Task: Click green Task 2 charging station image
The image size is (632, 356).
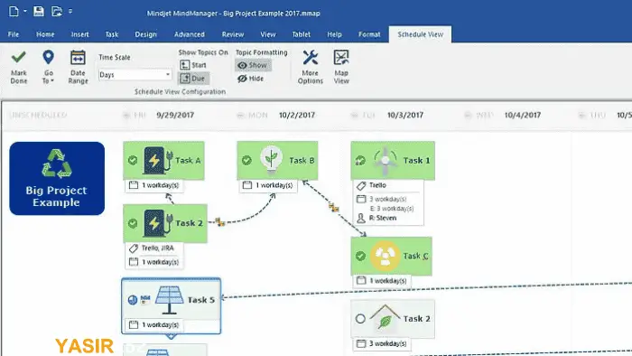Action: click(158, 222)
